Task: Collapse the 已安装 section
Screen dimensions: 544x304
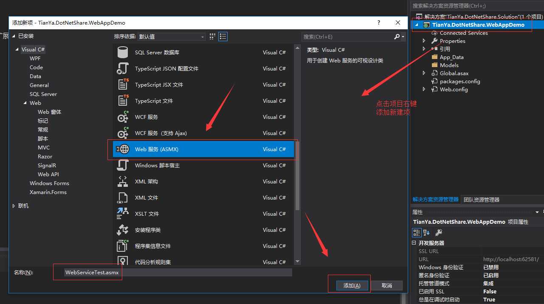Action: (x=14, y=36)
